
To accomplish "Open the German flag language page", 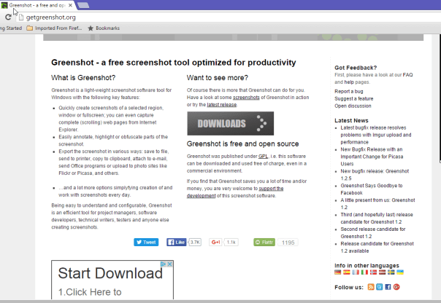I will pyautogui.click(x=338, y=272).
